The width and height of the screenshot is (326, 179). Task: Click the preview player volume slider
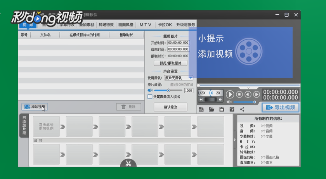244,102
